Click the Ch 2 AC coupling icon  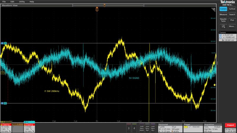pos(31,129)
